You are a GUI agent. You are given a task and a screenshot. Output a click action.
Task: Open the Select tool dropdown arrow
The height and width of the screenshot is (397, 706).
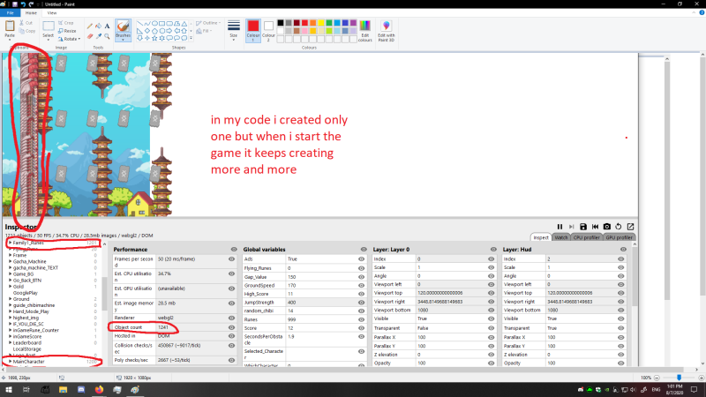[x=49, y=39]
